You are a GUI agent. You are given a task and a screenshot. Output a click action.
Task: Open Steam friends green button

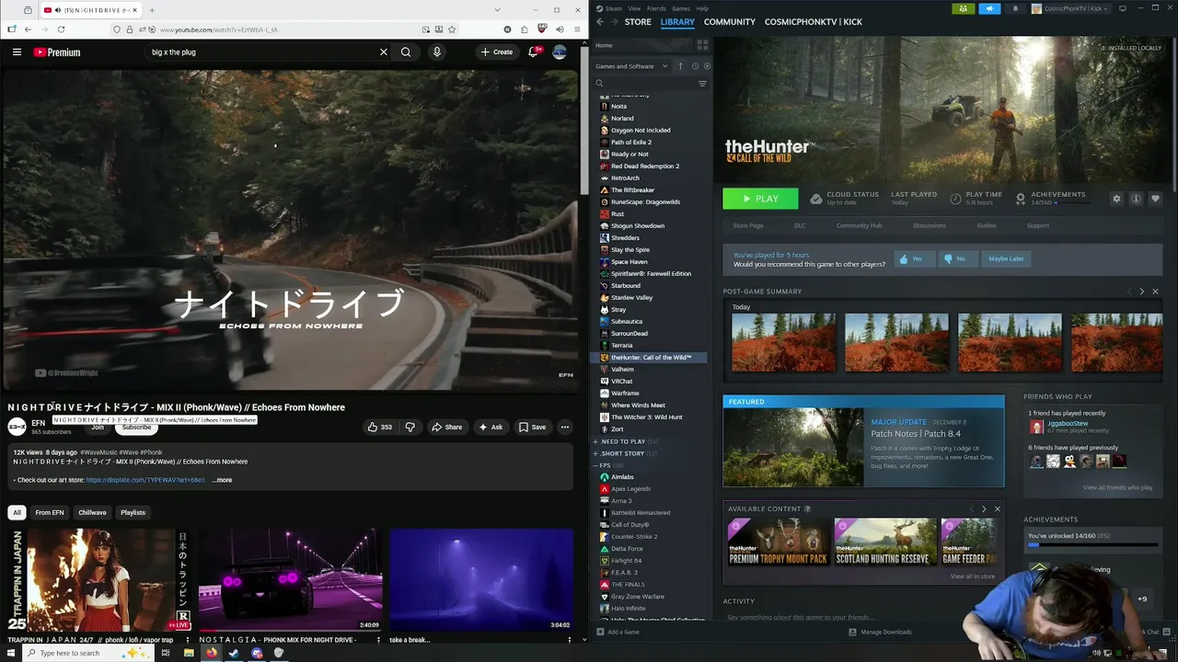[x=964, y=8]
